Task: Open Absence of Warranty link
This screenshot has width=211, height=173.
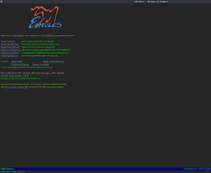Action: (x=11, y=50)
